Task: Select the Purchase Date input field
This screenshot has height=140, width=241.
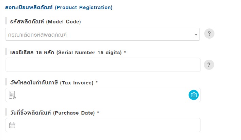Action: pos(103,125)
